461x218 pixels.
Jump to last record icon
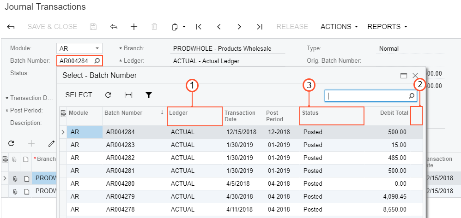[260, 27]
